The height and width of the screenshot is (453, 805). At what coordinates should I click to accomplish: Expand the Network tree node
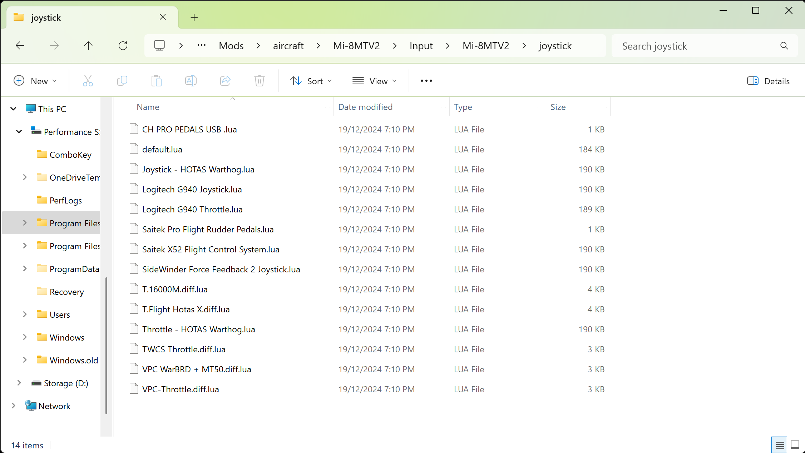click(x=13, y=406)
